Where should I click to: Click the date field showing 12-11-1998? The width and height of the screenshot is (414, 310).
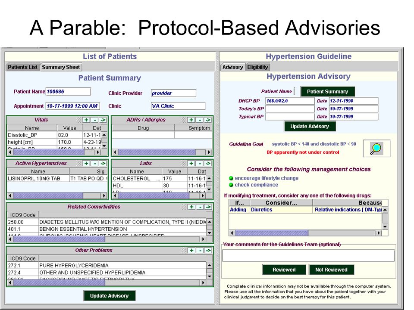[354, 101]
